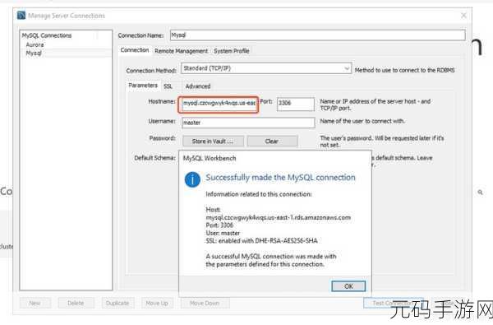Focus the Connection Name field
This screenshot has height=325, width=493.
pos(317,35)
